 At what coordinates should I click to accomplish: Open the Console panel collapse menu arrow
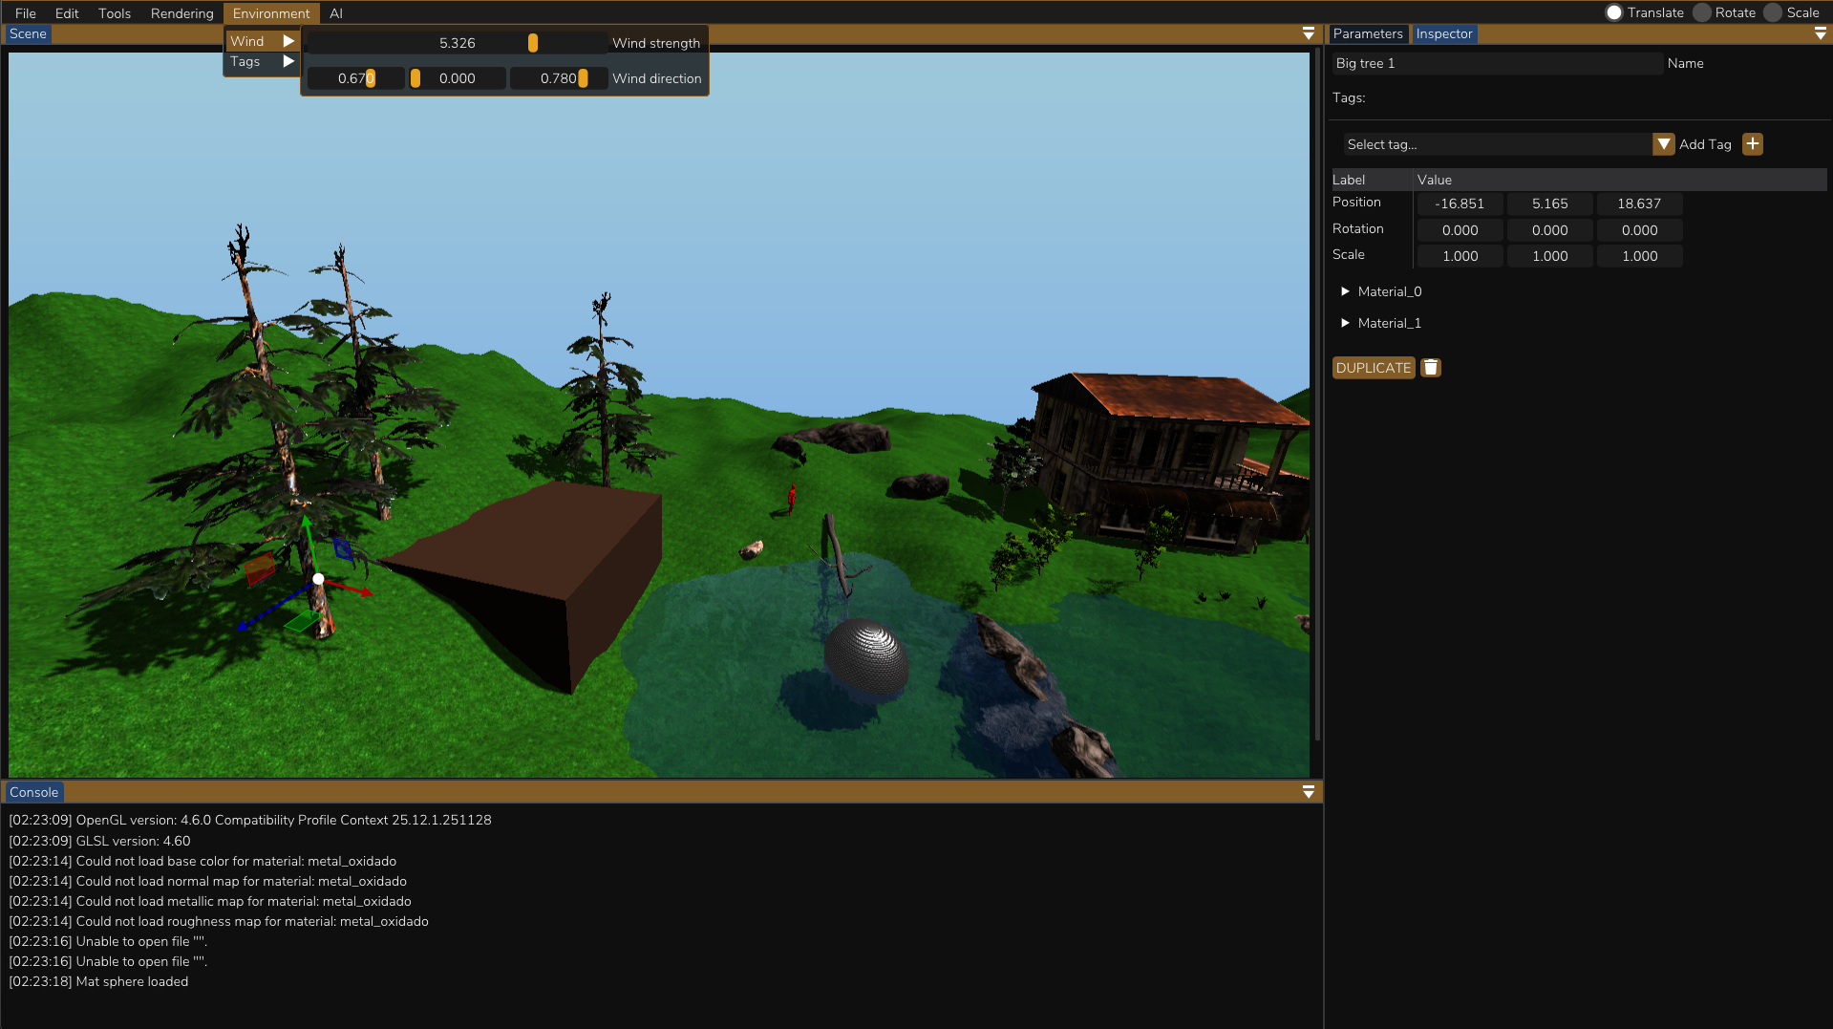click(x=1308, y=792)
